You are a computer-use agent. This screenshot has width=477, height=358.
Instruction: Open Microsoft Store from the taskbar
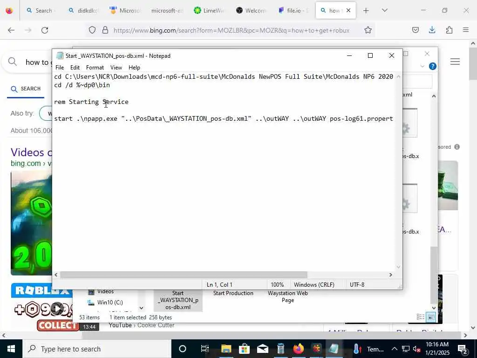(x=244, y=349)
